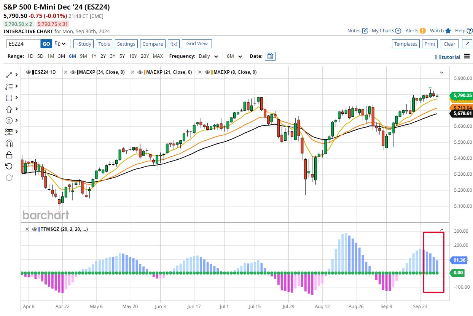The width and height of the screenshot is (473, 316).
Task: Open the f(x) expression button
Action: tap(174, 44)
